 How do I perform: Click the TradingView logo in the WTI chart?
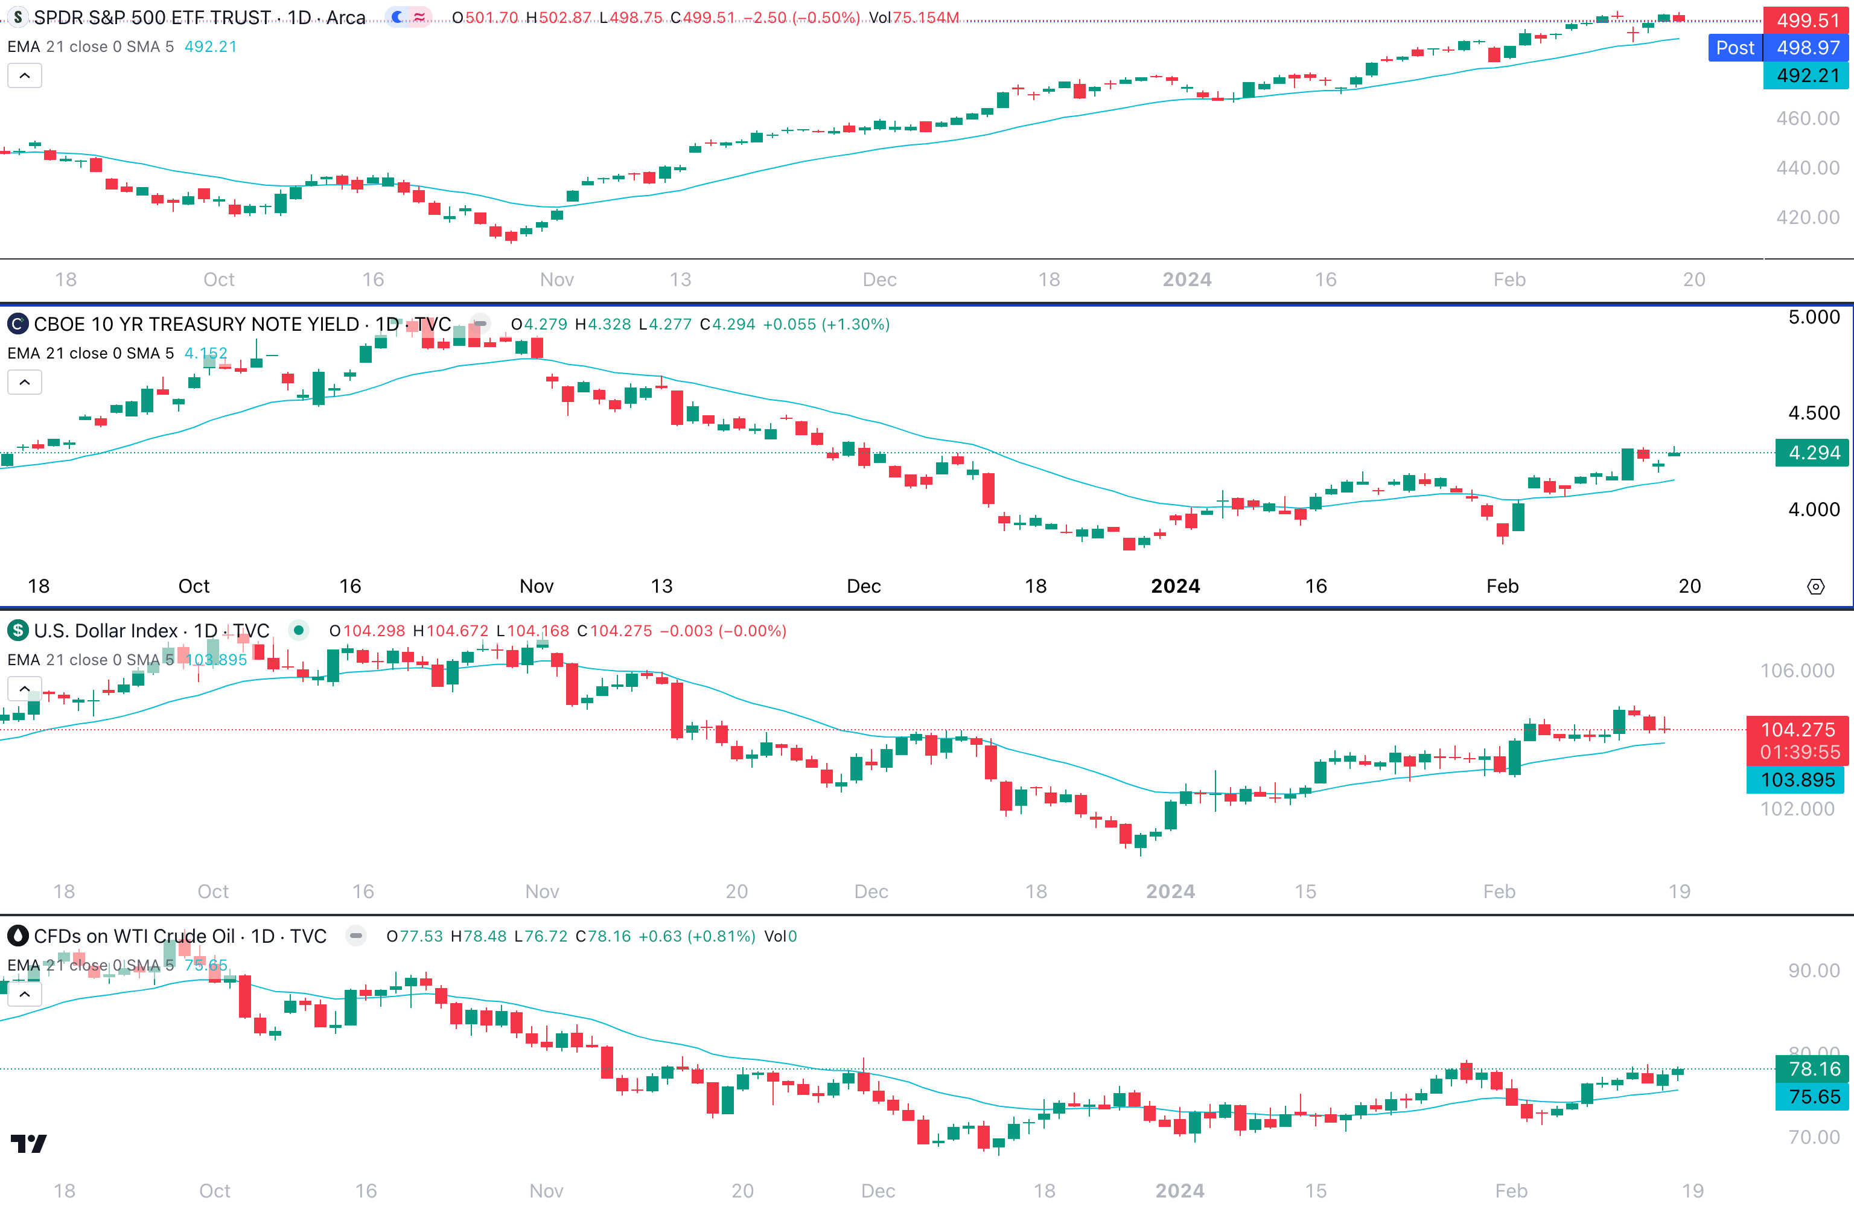tap(29, 1143)
